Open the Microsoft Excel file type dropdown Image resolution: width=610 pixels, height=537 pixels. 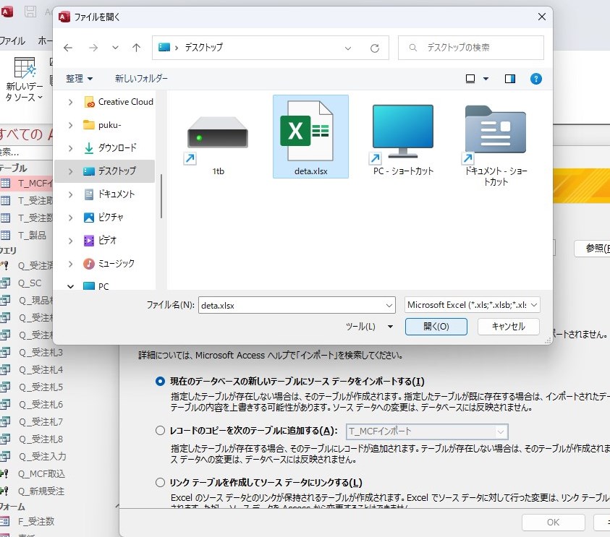click(473, 305)
